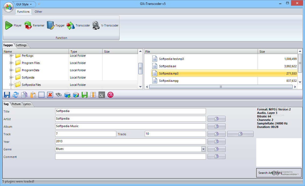Click the blue floppy save tag icon
This screenshot has width=305, height=186.
coord(7,95)
